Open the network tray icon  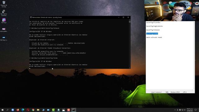pyautogui.click(x=183, y=110)
